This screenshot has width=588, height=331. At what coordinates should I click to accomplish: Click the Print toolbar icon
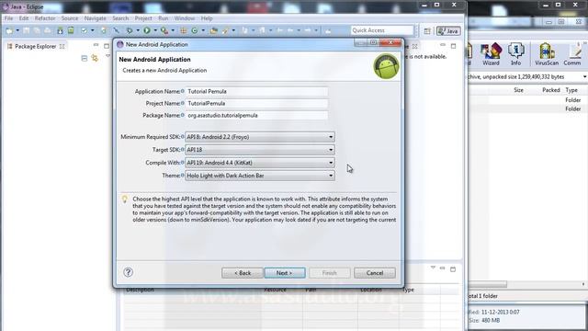tap(48, 30)
